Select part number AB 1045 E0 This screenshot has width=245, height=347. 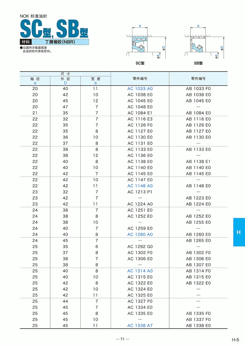click(x=198, y=101)
